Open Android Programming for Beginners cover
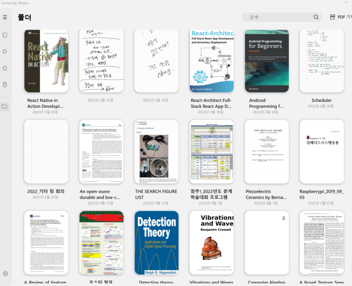The width and height of the screenshot is (352, 286). (266, 61)
